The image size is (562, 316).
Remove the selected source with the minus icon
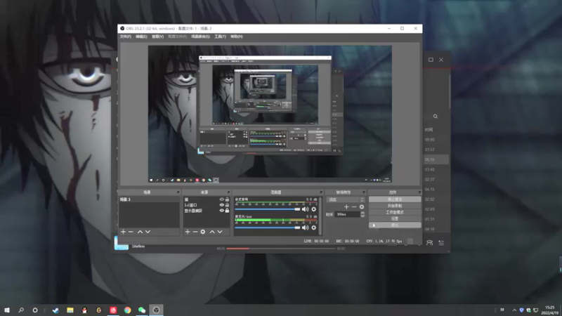point(195,232)
